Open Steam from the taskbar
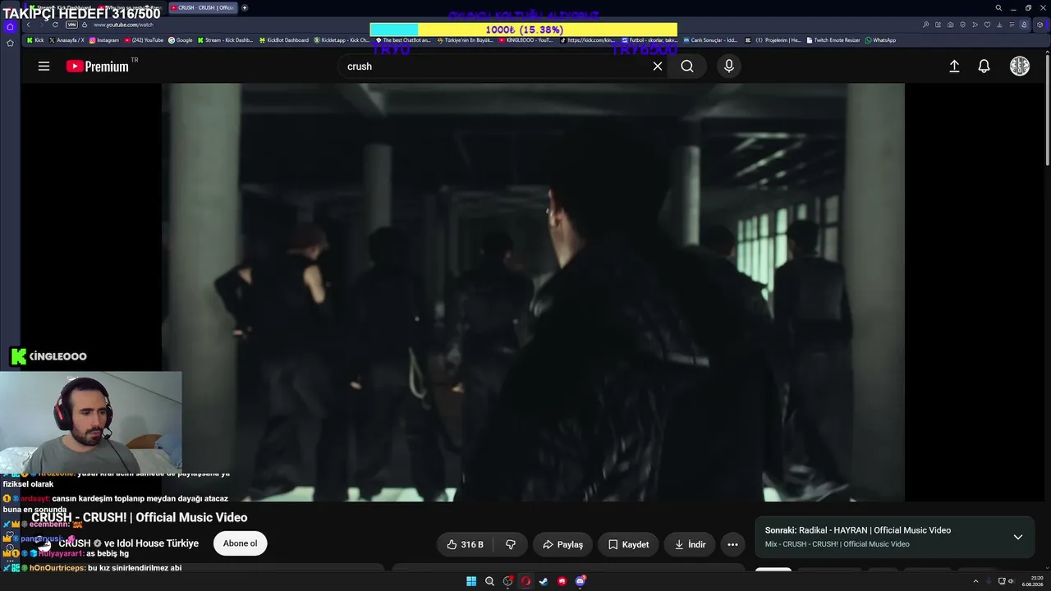This screenshot has width=1051, height=591. coord(544,581)
